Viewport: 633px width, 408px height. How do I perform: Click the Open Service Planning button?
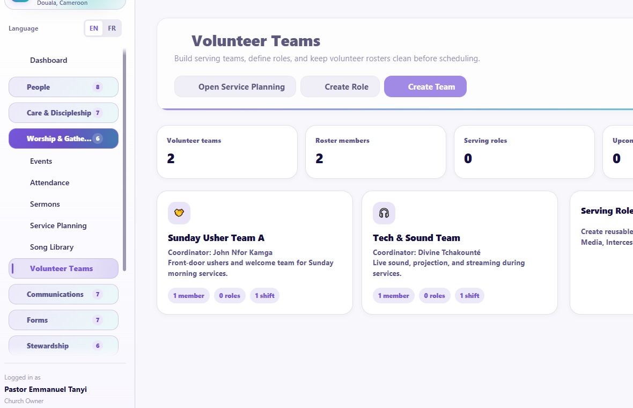(235, 86)
